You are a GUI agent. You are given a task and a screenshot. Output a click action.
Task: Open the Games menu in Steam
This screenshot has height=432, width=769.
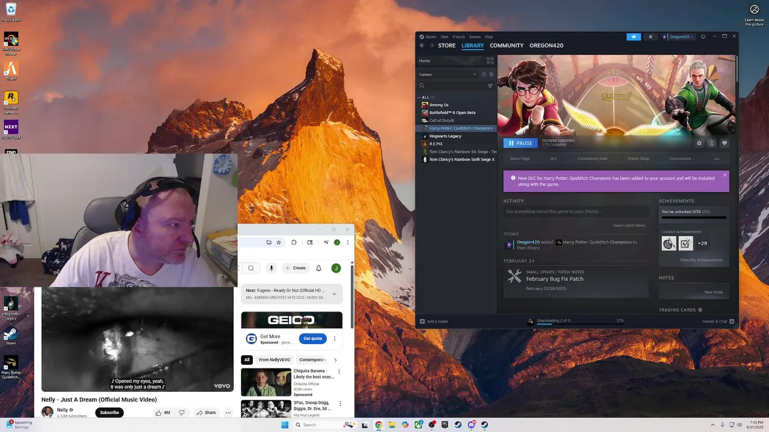click(475, 37)
